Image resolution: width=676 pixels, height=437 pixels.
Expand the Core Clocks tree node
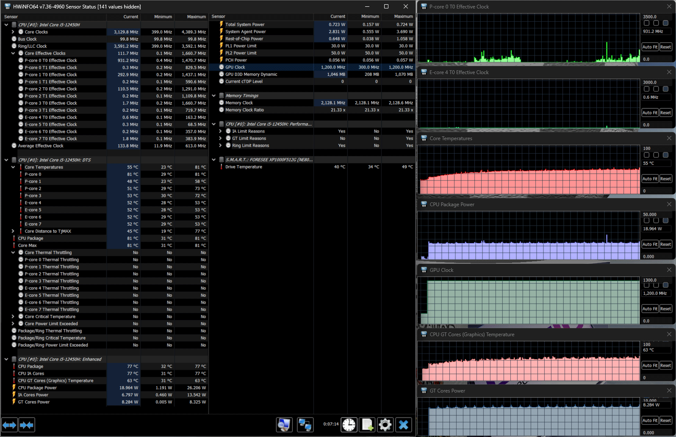pyautogui.click(x=13, y=32)
